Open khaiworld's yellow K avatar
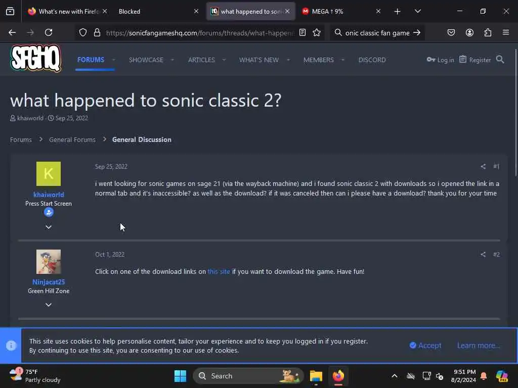The width and height of the screenshot is (518, 388). tap(49, 174)
